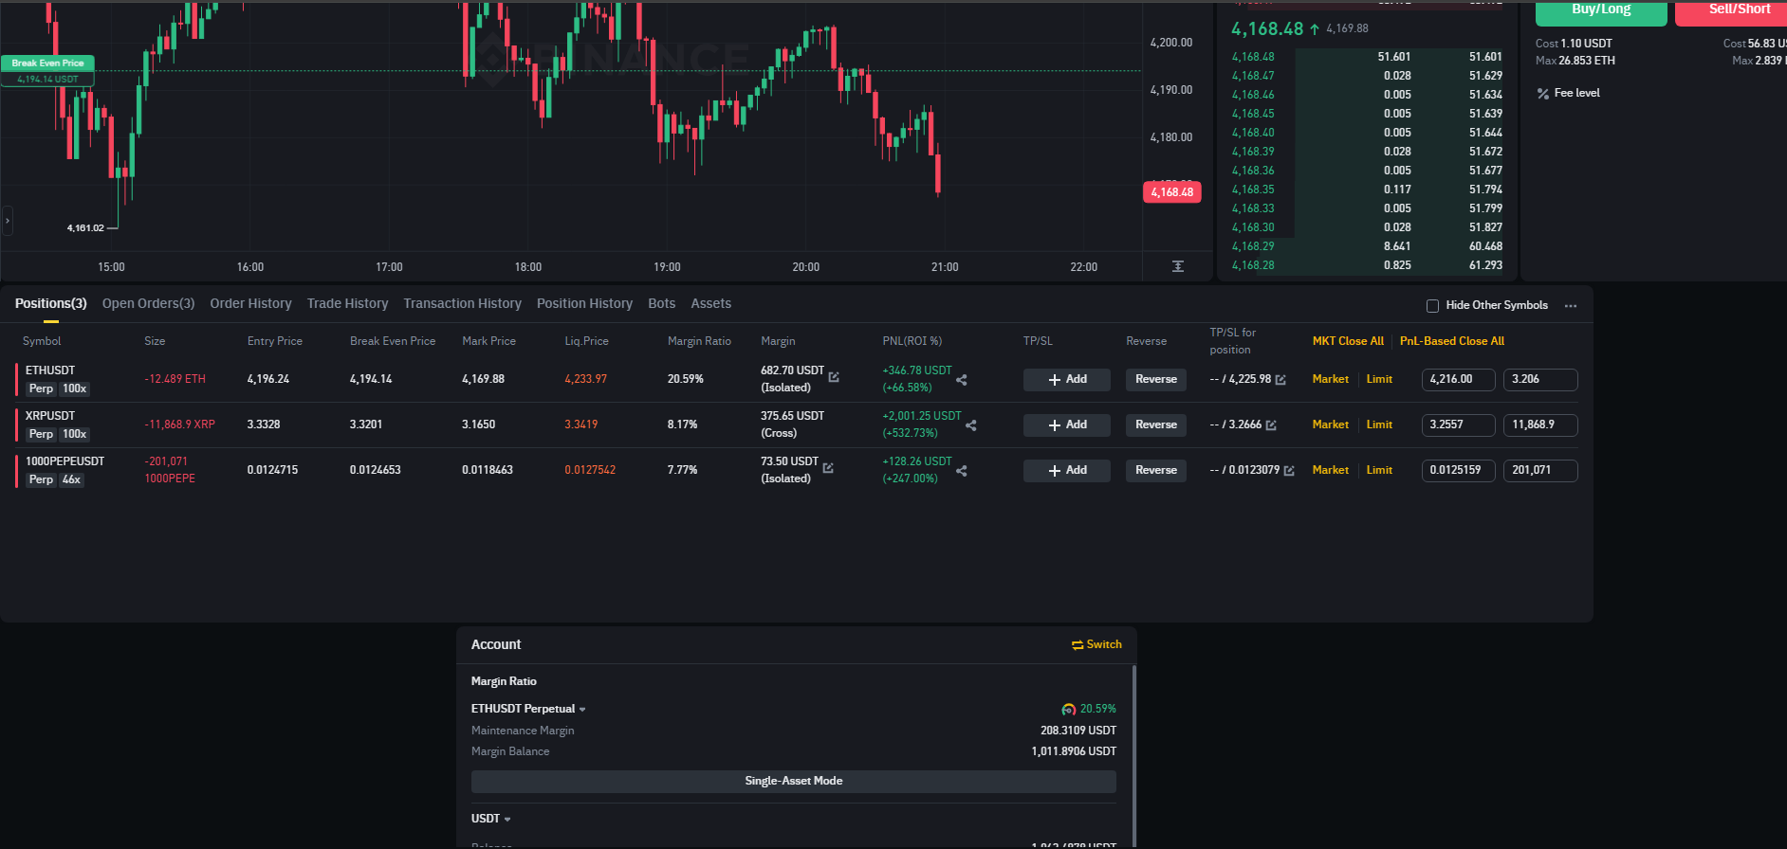
Task: Select the Position History tab
Action: (585, 303)
